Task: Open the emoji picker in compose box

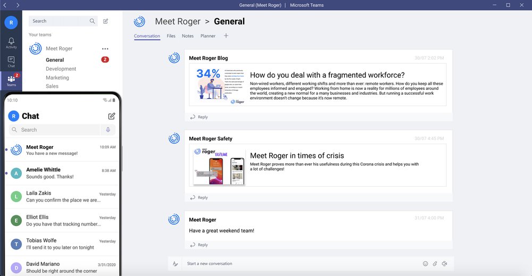Action: click(426, 263)
